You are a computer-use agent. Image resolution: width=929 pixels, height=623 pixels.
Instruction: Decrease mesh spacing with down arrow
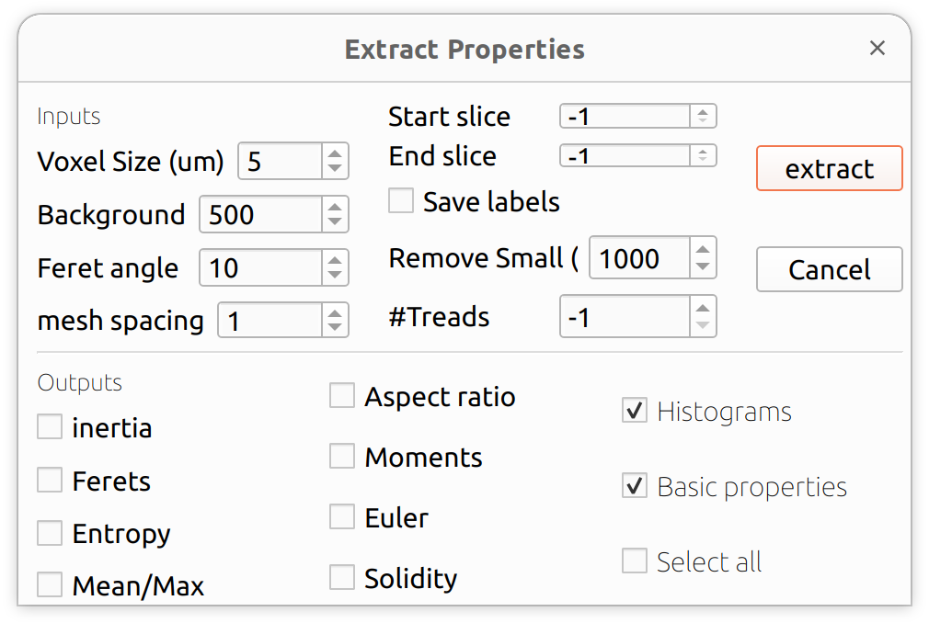(x=335, y=329)
